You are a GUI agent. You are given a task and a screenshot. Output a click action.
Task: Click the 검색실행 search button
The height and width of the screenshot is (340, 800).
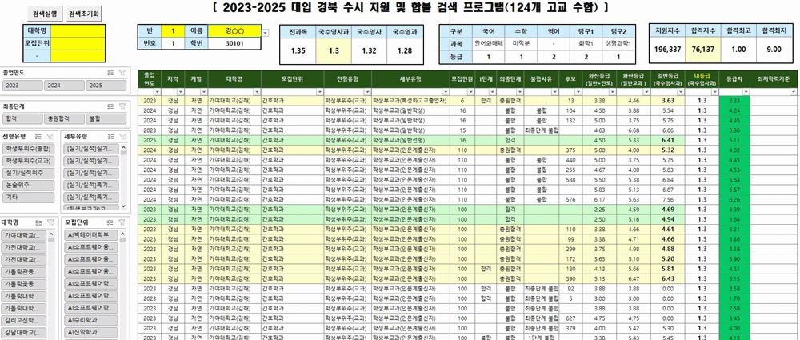coord(44,14)
